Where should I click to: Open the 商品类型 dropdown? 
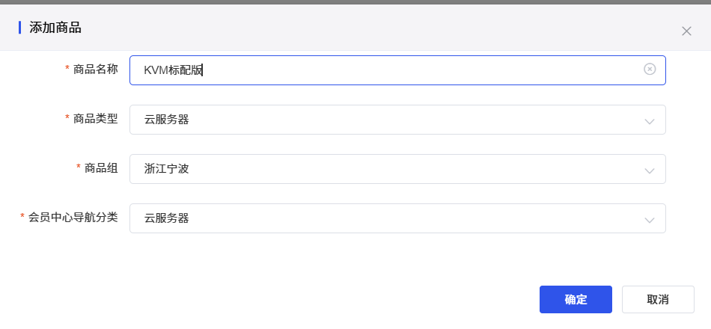[x=397, y=120]
